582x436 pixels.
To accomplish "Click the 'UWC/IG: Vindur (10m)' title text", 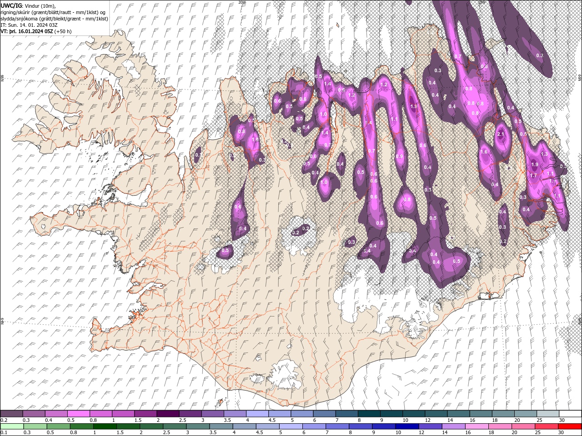I will pyautogui.click(x=27, y=5).
